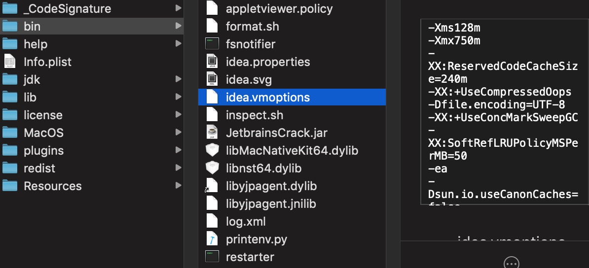Screen dimensions: 589x268
Task: Select the idea.vmoptions file
Action: (x=292, y=97)
